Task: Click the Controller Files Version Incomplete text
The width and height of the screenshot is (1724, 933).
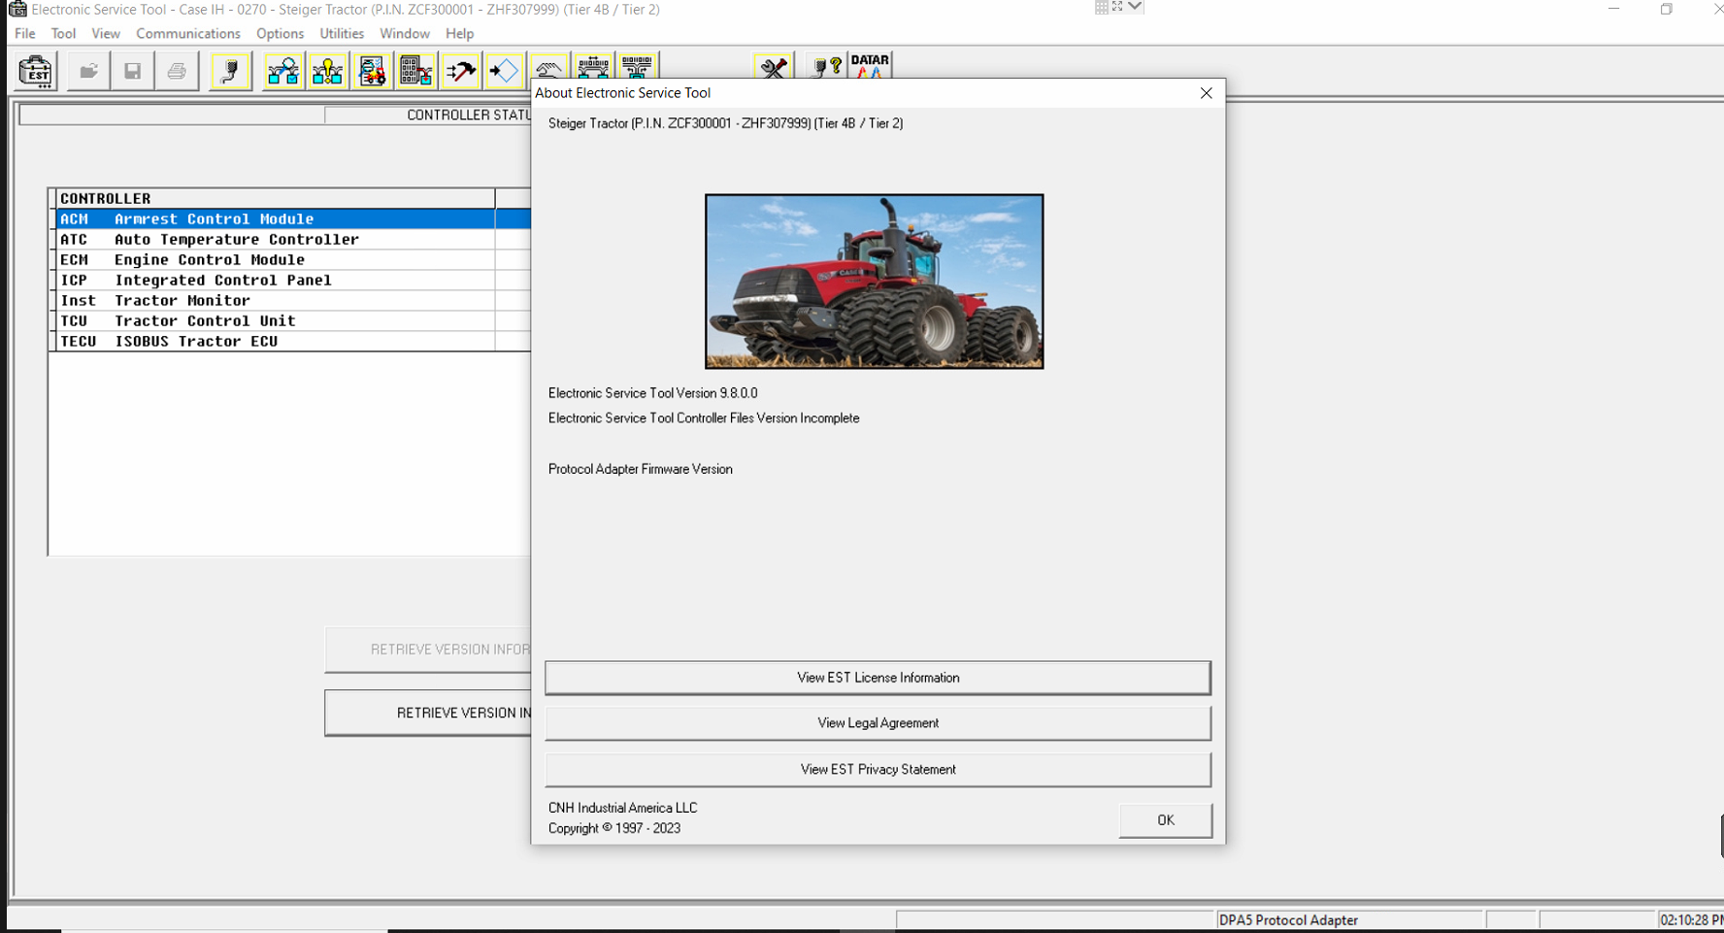Action: coord(704,418)
